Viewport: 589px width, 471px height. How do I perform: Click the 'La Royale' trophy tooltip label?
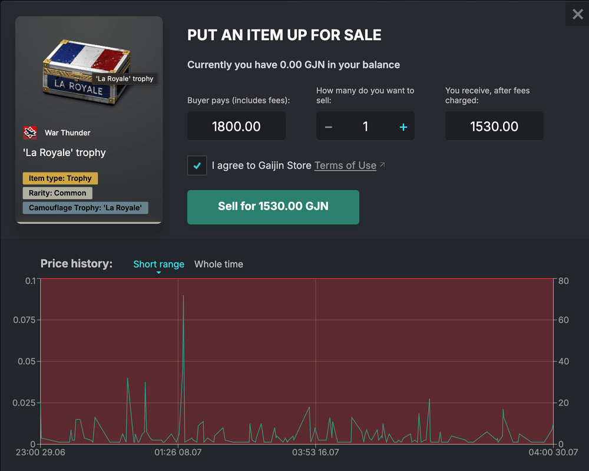125,78
